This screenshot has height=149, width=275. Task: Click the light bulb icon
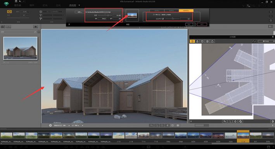[41, 15]
